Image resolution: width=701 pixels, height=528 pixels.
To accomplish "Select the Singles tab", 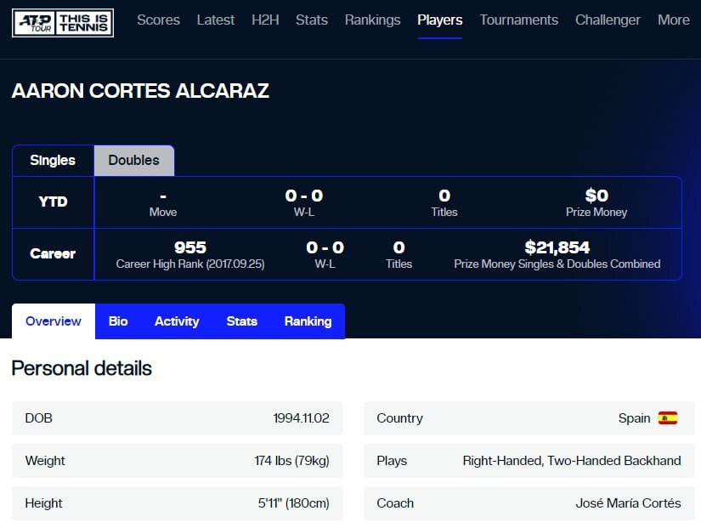I will click(x=53, y=160).
